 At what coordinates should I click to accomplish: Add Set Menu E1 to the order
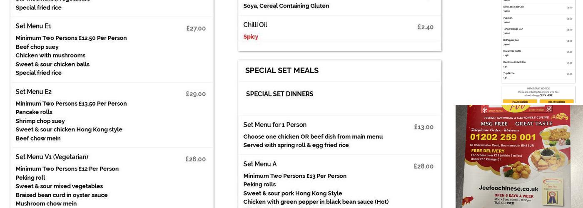point(33,26)
